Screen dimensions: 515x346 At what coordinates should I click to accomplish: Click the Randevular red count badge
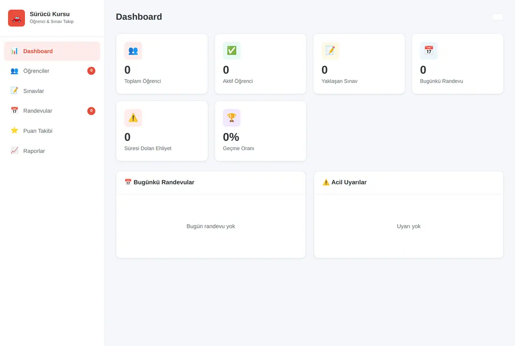91,111
